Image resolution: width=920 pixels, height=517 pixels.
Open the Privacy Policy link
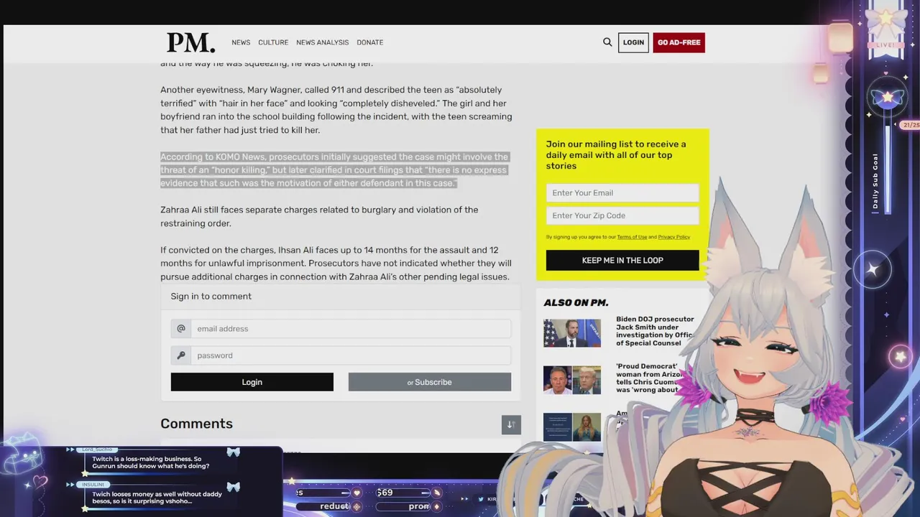tap(673, 237)
